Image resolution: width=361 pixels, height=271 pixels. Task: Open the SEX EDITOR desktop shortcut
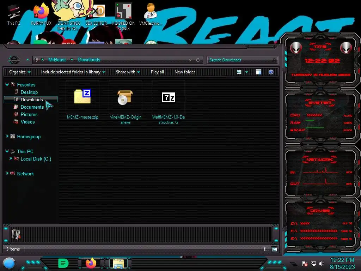tap(96, 14)
